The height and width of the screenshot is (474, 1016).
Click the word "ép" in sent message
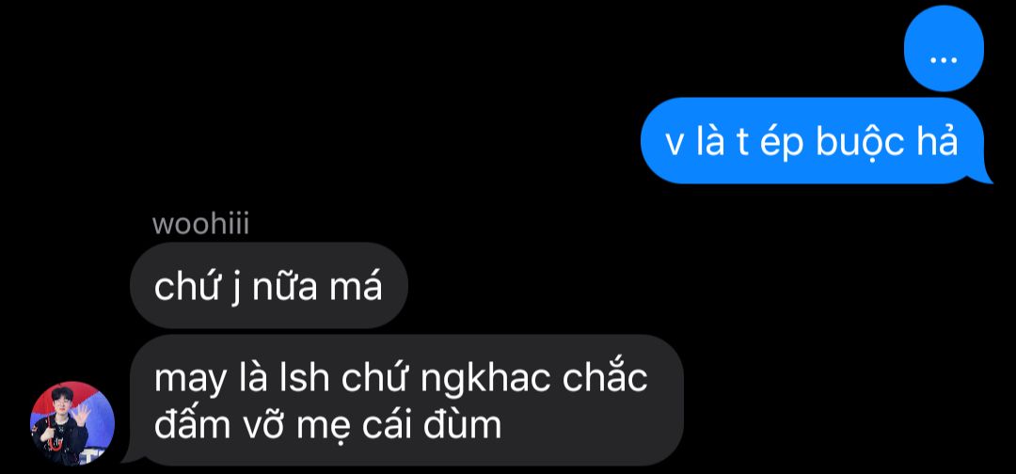coord(782,144)
